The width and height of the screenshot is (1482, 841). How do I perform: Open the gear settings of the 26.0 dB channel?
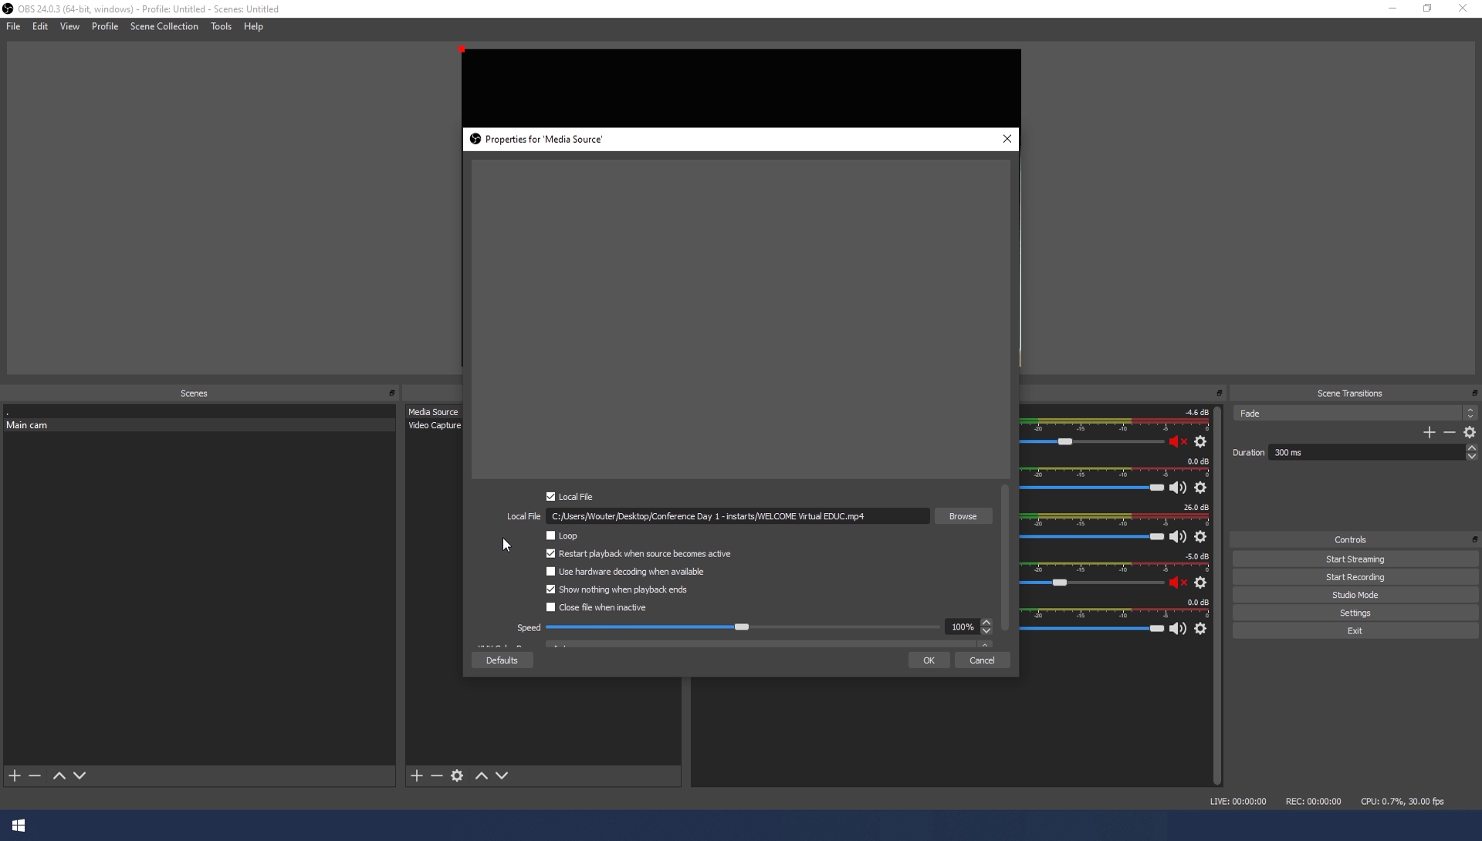[x=1200, y=537]
